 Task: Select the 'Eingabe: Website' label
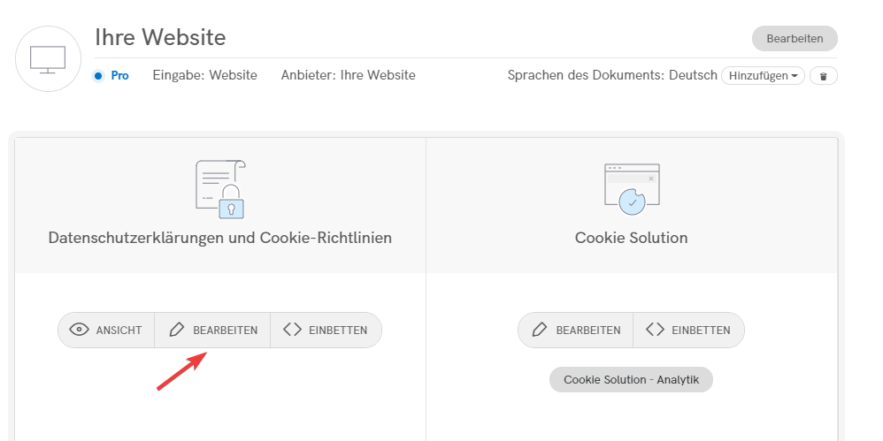pos(204,75)
